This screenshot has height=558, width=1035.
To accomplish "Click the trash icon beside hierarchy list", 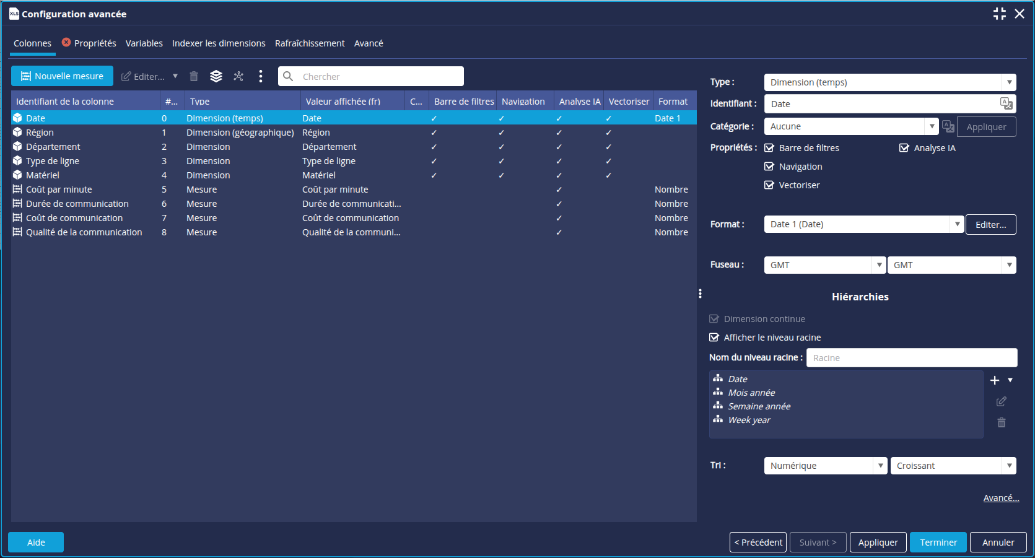I will click(x=1001, y=422).
